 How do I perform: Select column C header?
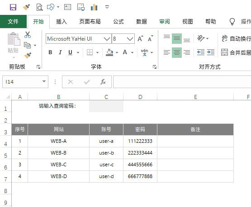click(x=106, y=97)
